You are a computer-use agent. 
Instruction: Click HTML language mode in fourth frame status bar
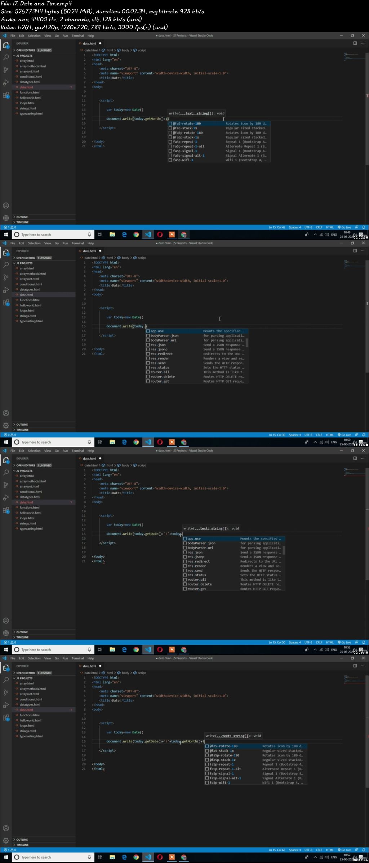coord(330,850)
